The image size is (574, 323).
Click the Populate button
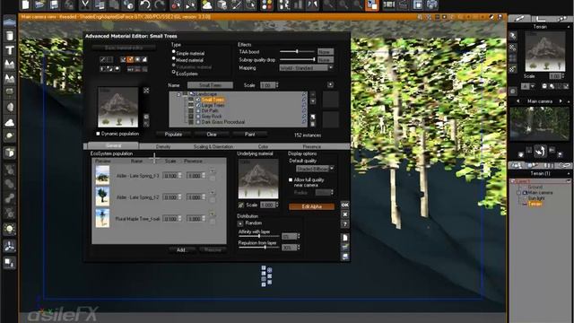pyautogui.click(x=173, y=135)
